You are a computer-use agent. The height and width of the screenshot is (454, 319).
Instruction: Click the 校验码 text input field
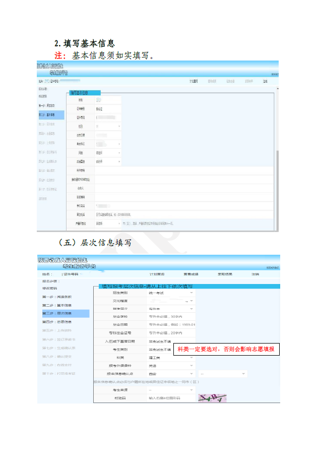170,398
